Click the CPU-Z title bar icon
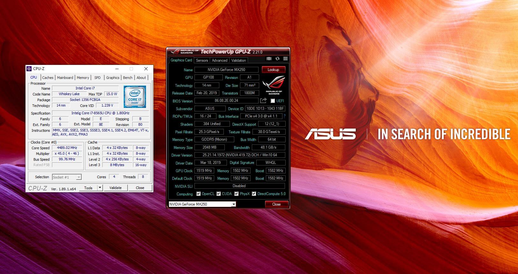The height and width of the screenshot is (274, 518). pos(29,69)
